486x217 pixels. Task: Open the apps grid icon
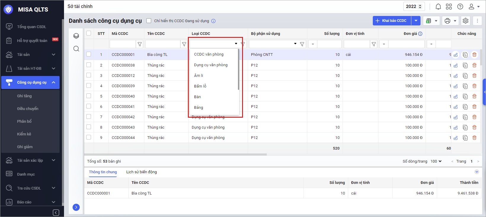(449, 7)
